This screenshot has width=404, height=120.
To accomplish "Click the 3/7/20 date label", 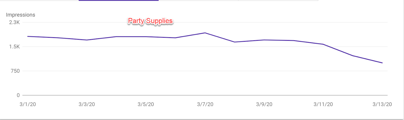I will 205,104.
